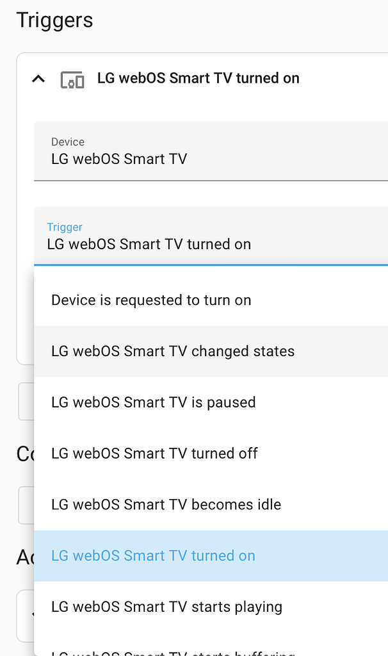Click the Triggers section heading

point(54,20)
